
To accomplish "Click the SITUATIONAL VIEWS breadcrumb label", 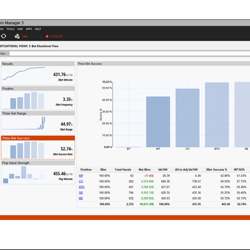I will (14, 46).
